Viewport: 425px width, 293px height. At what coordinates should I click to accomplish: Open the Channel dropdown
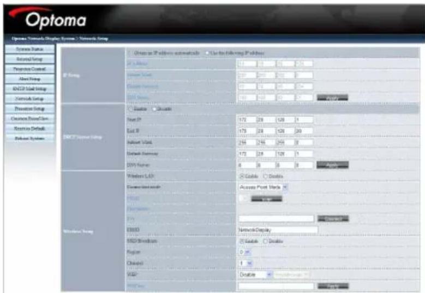pos(246,263)
